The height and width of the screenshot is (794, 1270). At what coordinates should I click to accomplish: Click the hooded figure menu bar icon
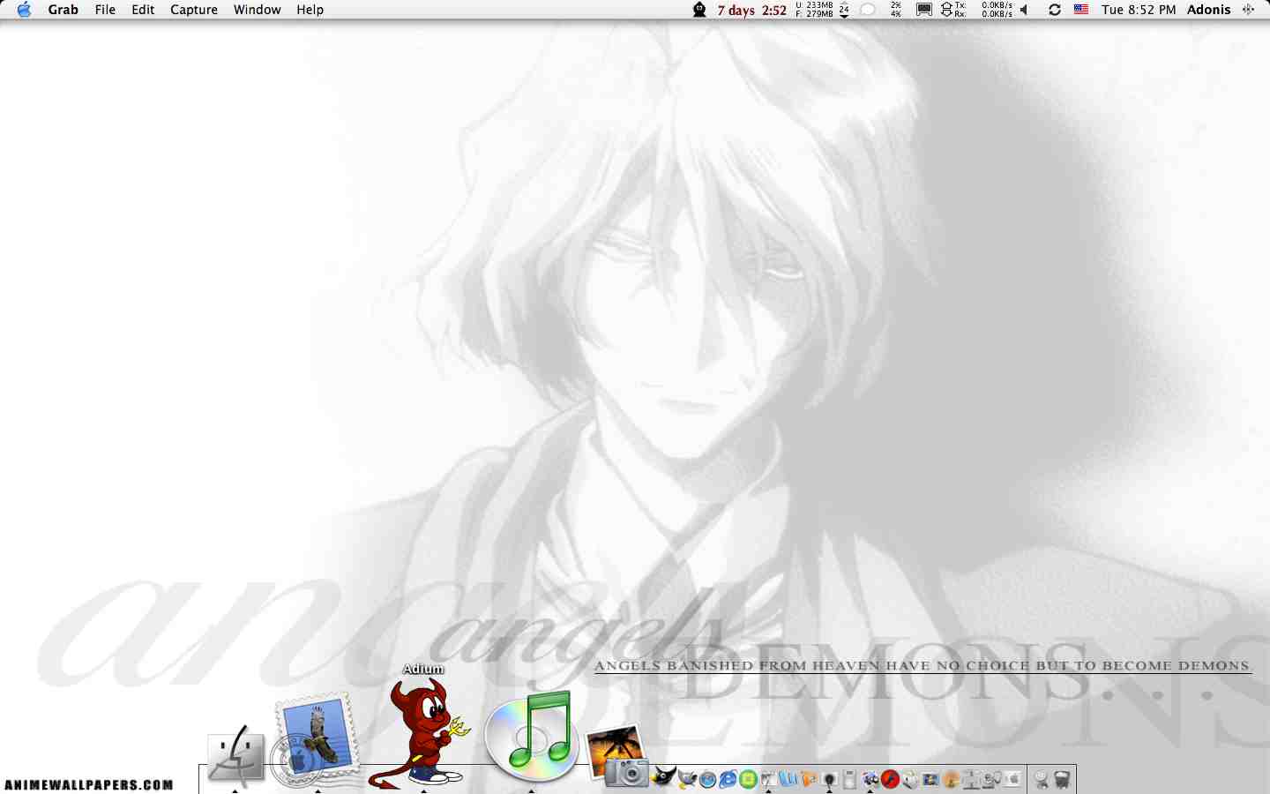tap(699, 10)
